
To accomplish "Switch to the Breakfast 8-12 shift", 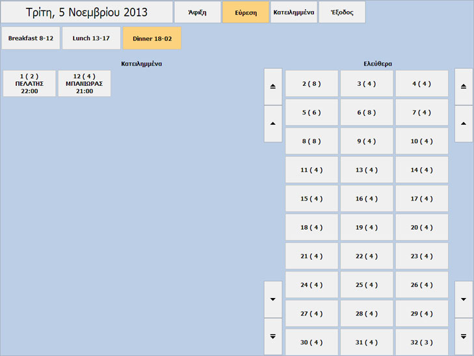I will pos(31,38).
